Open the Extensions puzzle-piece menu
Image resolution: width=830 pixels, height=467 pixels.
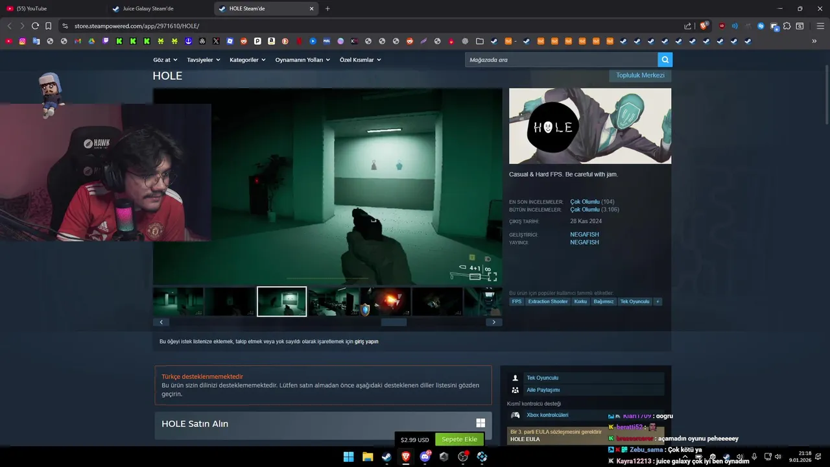click(787, 26)
